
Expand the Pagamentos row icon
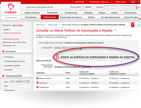[x=37, y=83]
